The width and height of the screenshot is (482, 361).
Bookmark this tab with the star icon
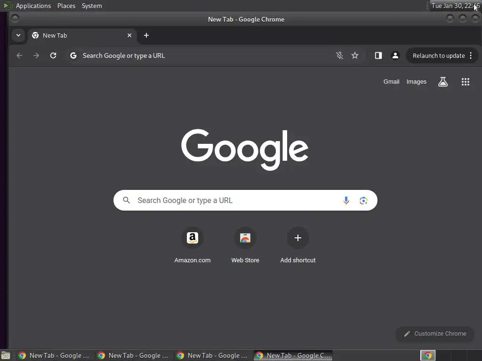coord(355,55)
